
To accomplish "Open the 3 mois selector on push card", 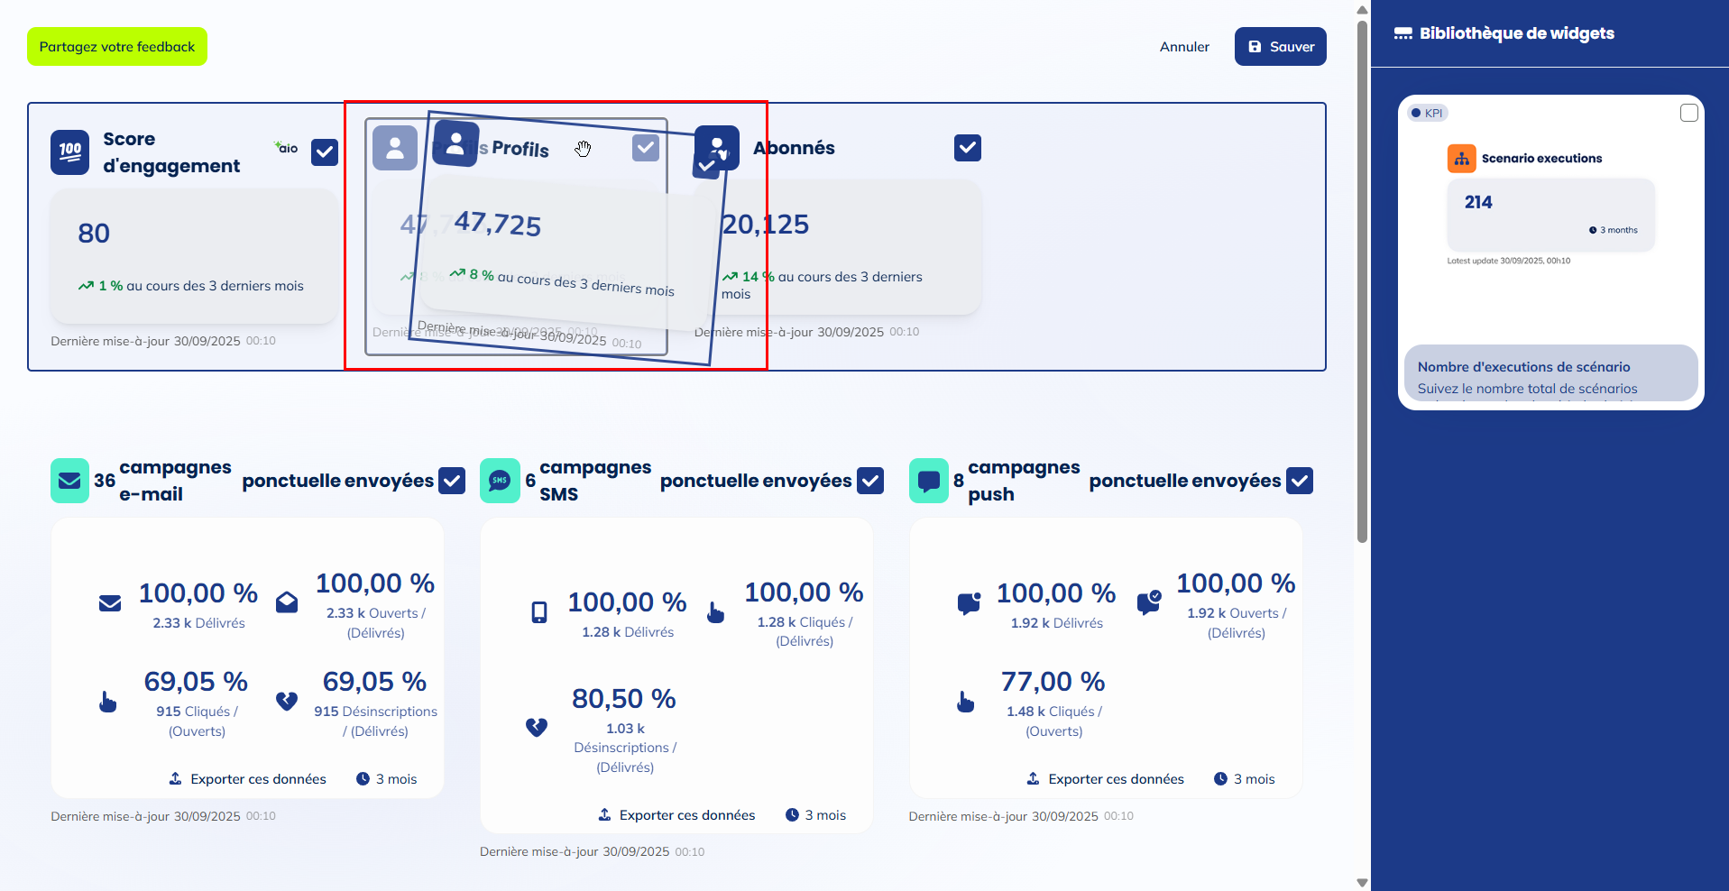I will coord(1245,778).
